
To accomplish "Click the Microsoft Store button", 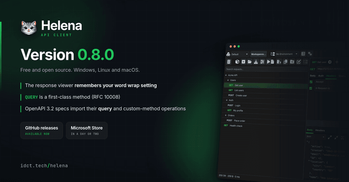I will tap(86, 131).
